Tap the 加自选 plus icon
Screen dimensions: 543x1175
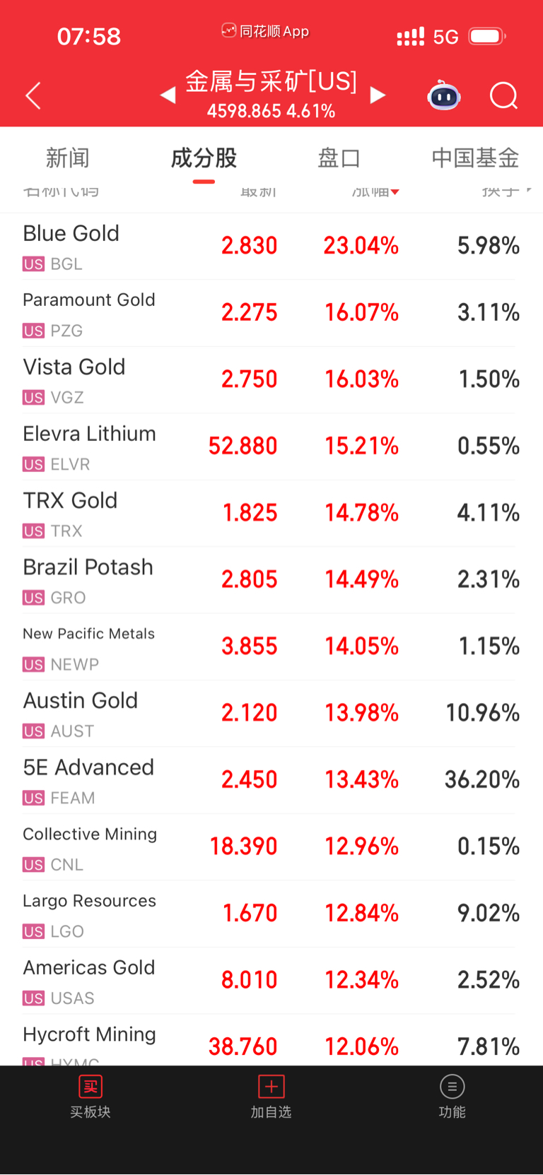[271, 1087]
